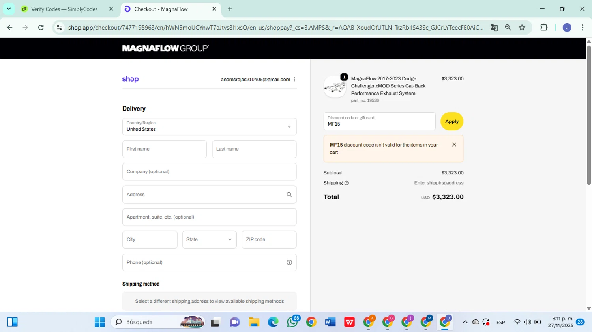This screenshot has height=332, width=592.
Task: Click the zoom magnifier icon in the address bar
Action: coord(508,27)
